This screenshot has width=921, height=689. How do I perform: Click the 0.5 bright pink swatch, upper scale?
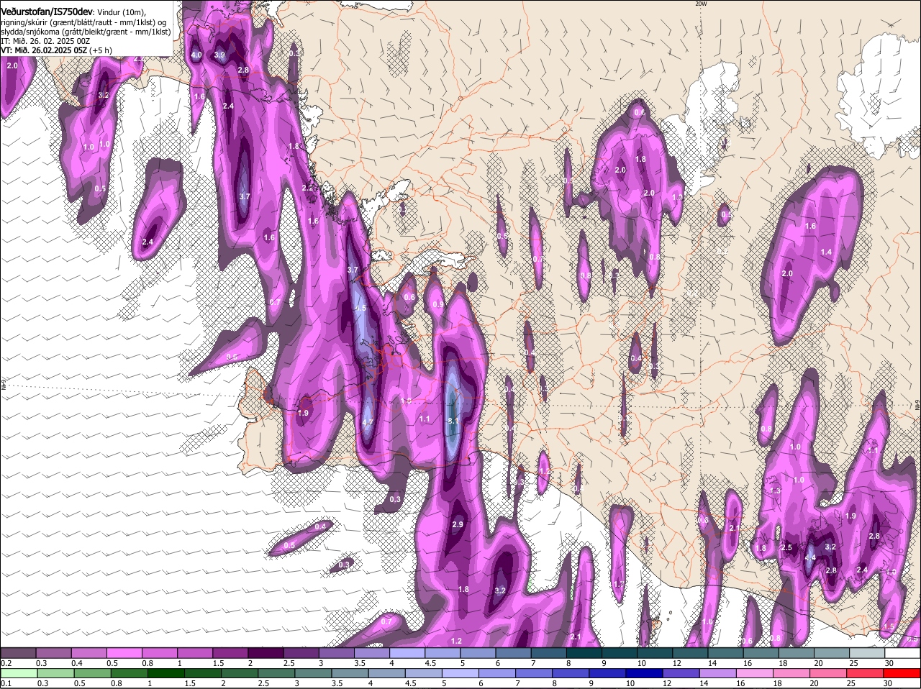124,652
